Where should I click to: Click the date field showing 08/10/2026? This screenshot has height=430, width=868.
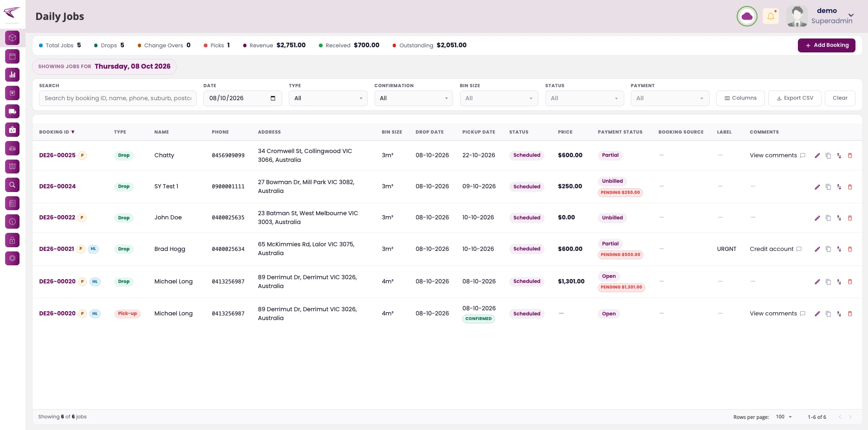[242, 98]
